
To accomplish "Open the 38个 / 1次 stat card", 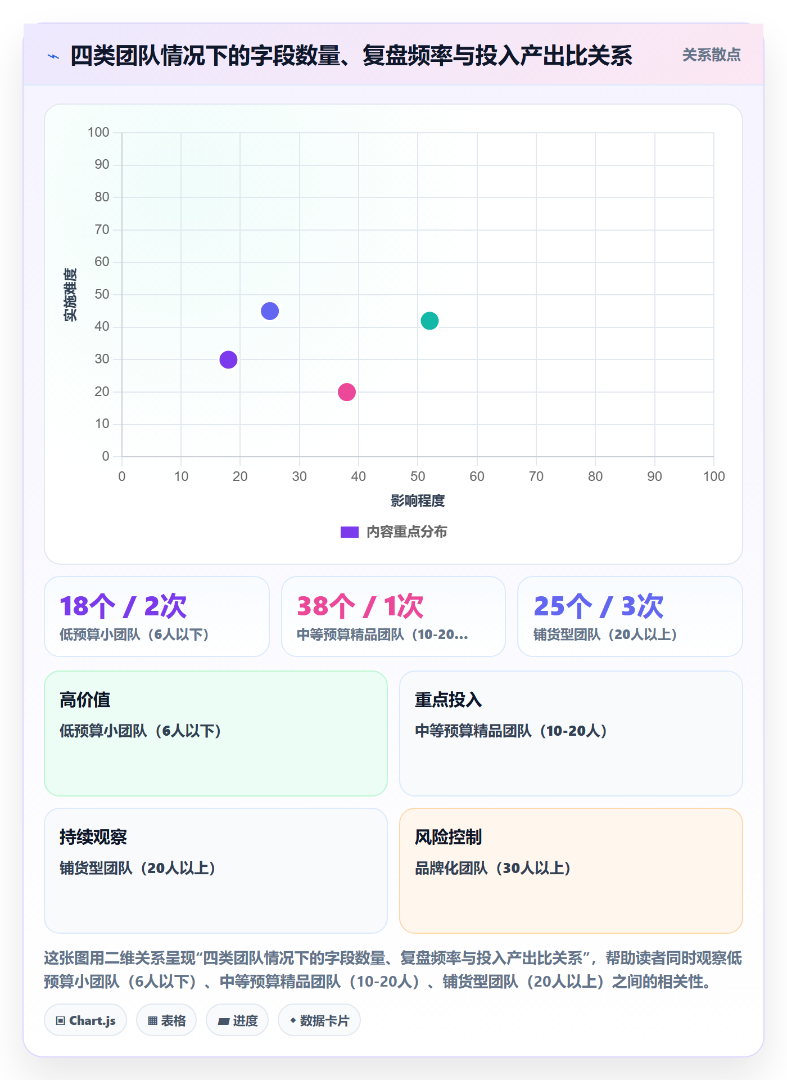I will click(393, 616).
